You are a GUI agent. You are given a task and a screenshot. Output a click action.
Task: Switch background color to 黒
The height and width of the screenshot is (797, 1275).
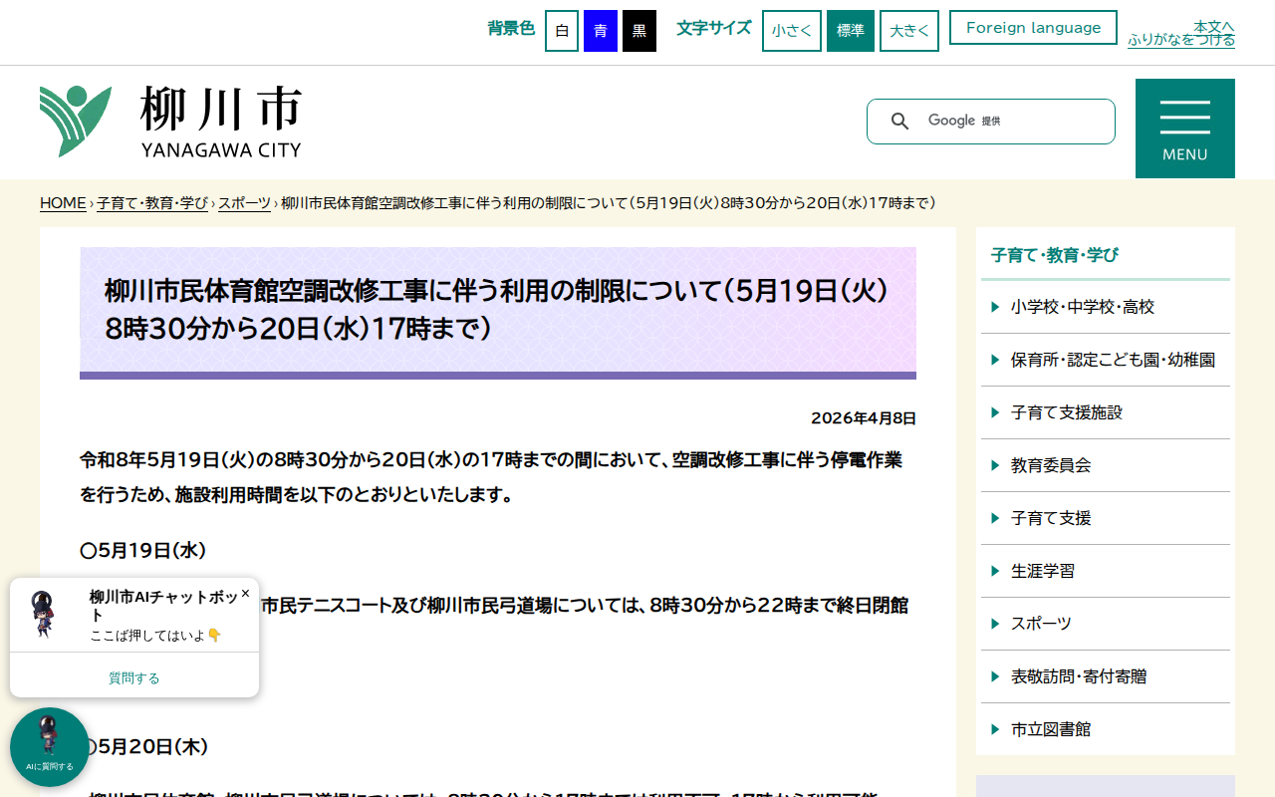tap(638, 30)
